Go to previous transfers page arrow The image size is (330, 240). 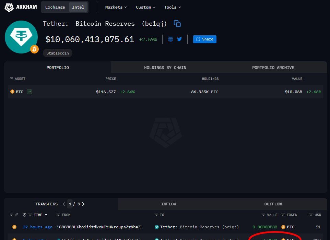64,204
